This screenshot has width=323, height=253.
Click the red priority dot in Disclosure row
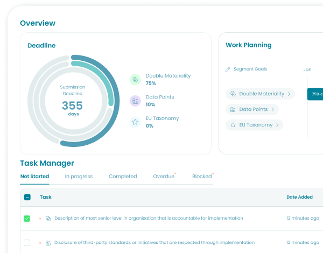click(x=40, y=243)
